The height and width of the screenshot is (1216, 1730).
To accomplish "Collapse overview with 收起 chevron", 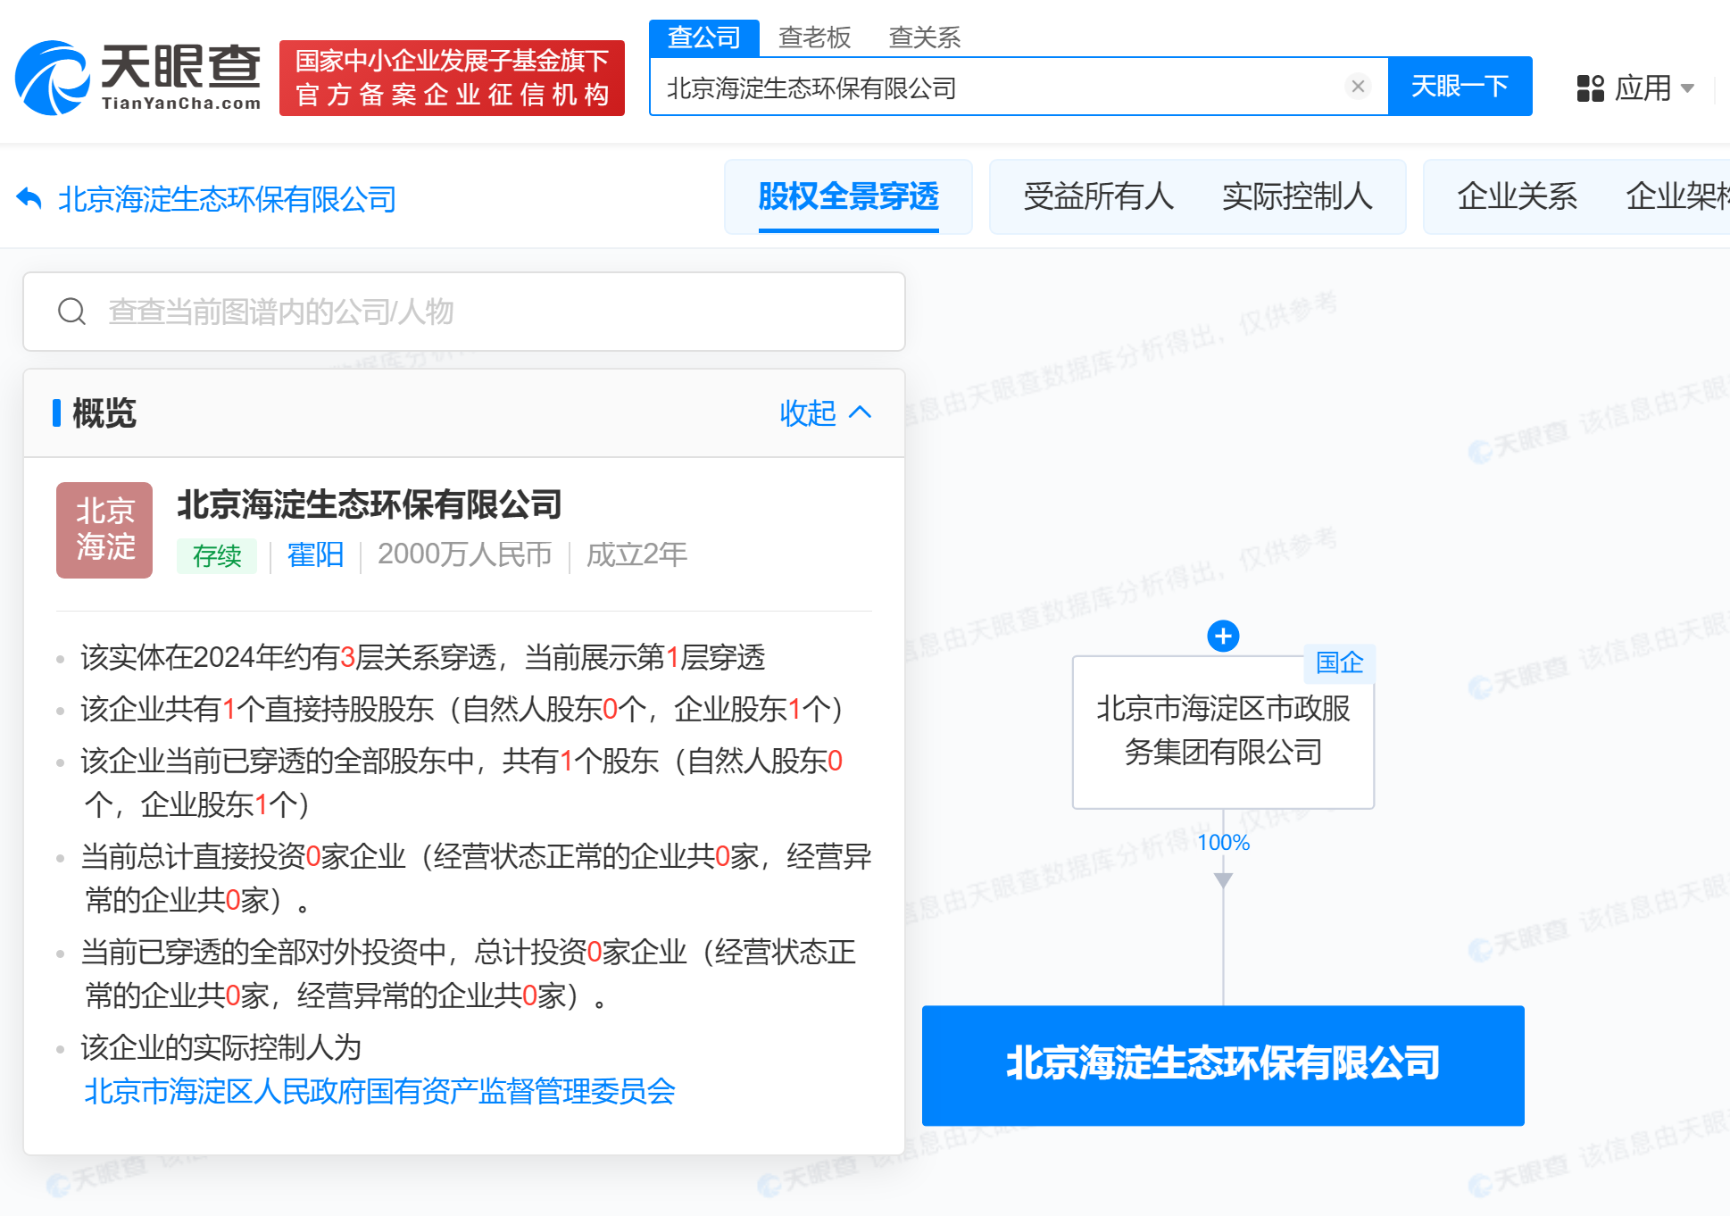I will 826,412.
